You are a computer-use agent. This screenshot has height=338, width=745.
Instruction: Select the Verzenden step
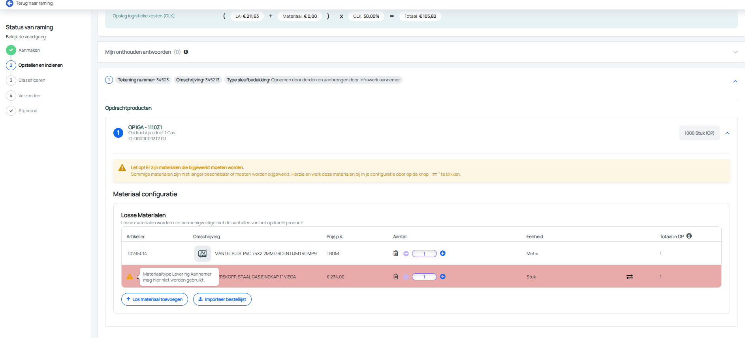pyautogui.click(x=29, y=96)
